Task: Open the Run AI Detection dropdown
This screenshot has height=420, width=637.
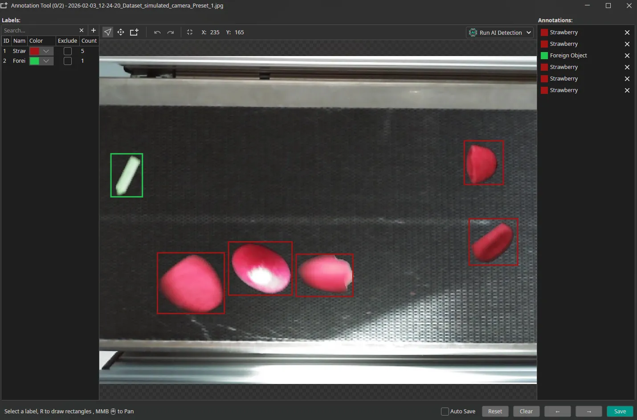Action: pyautogui.click(x=529, y=32)
